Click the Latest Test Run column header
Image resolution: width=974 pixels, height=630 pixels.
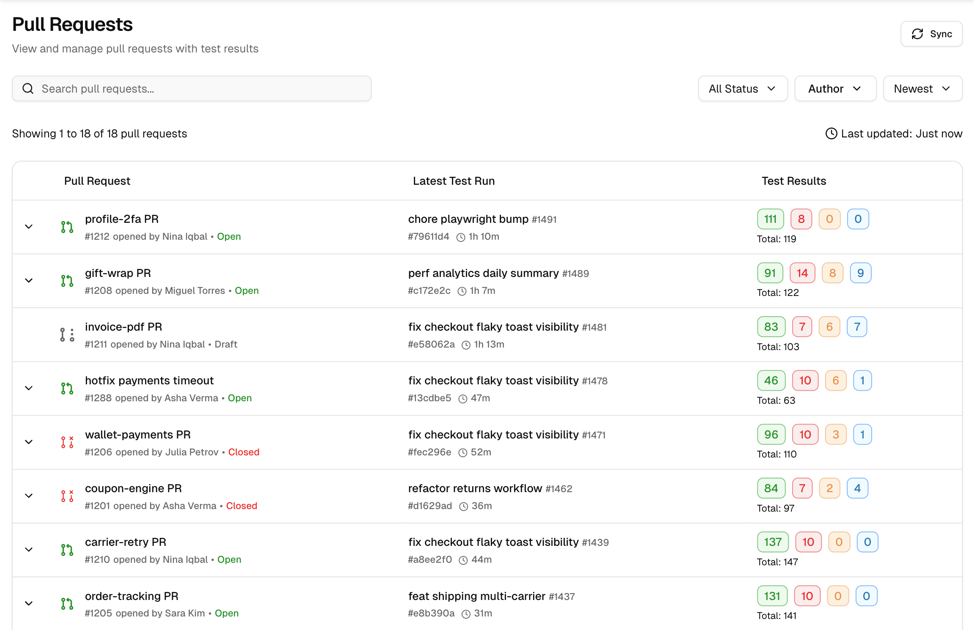(454, 181)
